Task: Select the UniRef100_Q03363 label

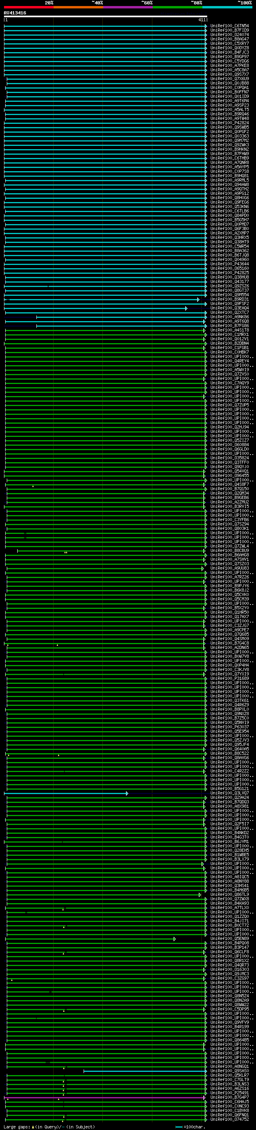Action: pos(230,136)
